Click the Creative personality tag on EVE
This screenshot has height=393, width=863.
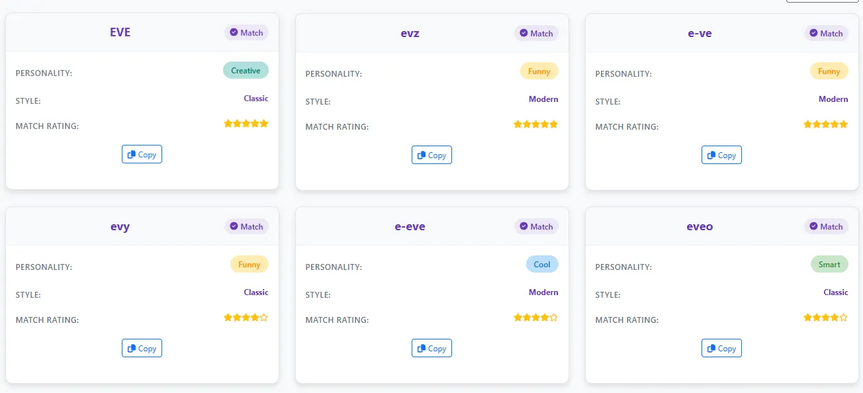click(246, 71)
